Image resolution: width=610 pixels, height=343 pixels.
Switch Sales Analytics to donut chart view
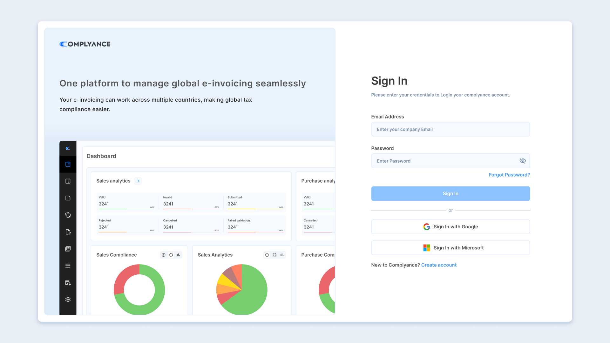pyautogui.click(x=274, y=255)
